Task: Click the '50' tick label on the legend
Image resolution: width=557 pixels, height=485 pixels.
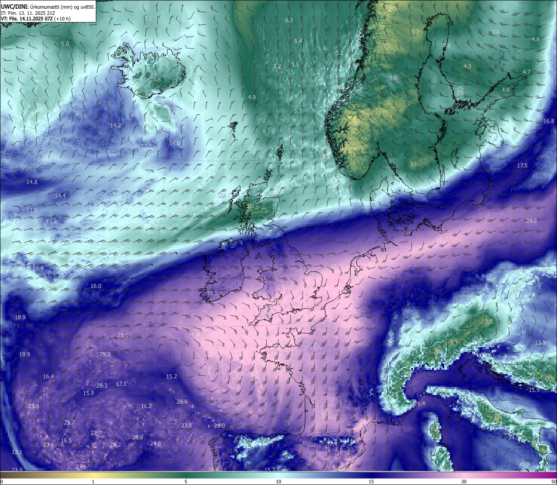Action: point(554,482)
